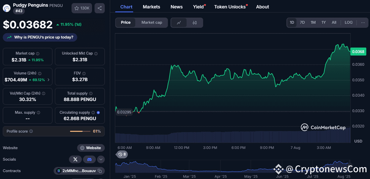This screenshot has height=179, width=370.
Task: Select the Market cap chart toggle
Action: point(152,23)
